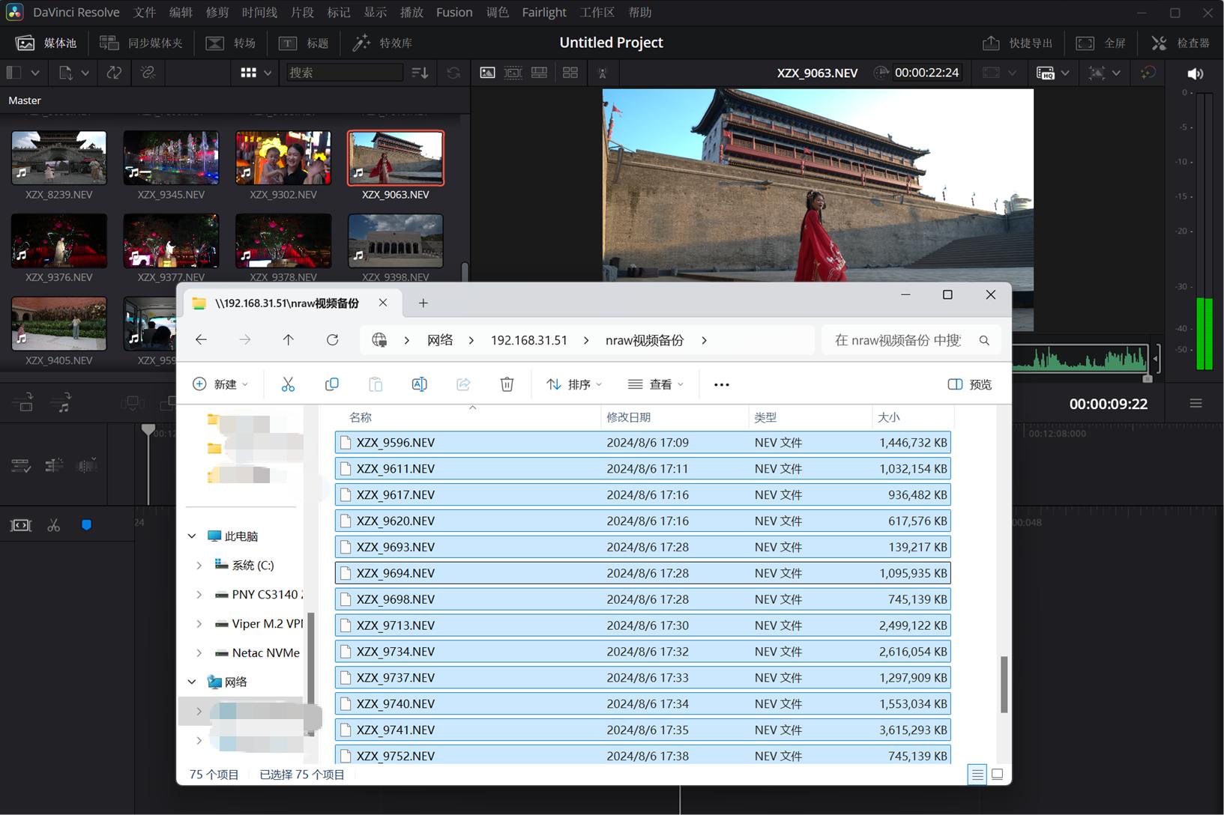Click the link clips icon
This screenshot has width=1224, height=815.
click(148, 72)
